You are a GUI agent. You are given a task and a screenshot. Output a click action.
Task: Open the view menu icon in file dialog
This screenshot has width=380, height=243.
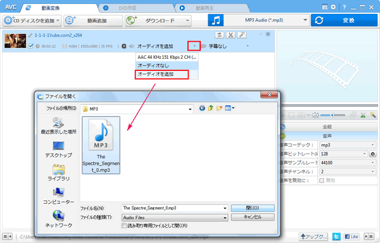click(x=229, y=108)
